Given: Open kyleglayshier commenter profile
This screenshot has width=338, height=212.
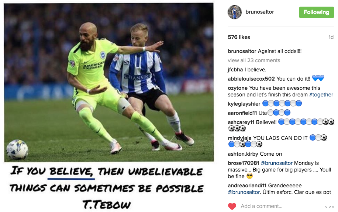Looking at the screenshot, I should 244,104.
